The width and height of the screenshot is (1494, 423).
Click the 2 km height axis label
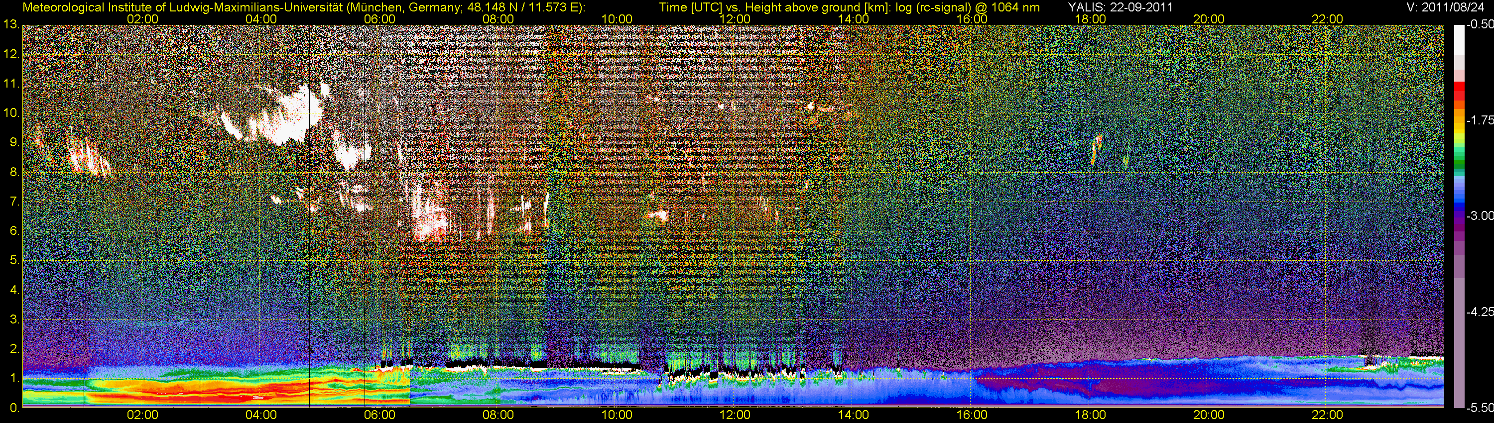14,349
